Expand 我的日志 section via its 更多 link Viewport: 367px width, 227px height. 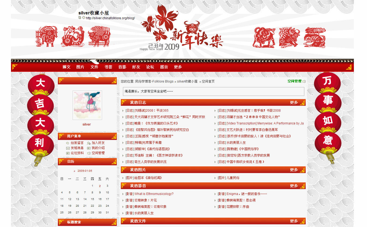pos(294,103)
